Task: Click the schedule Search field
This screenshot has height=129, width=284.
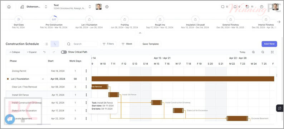Action: pos(81,44)
